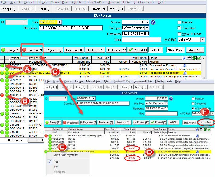Open the ERA menu in back window
The height and width of the screenshot is (177, 215).
coord(4,2)
